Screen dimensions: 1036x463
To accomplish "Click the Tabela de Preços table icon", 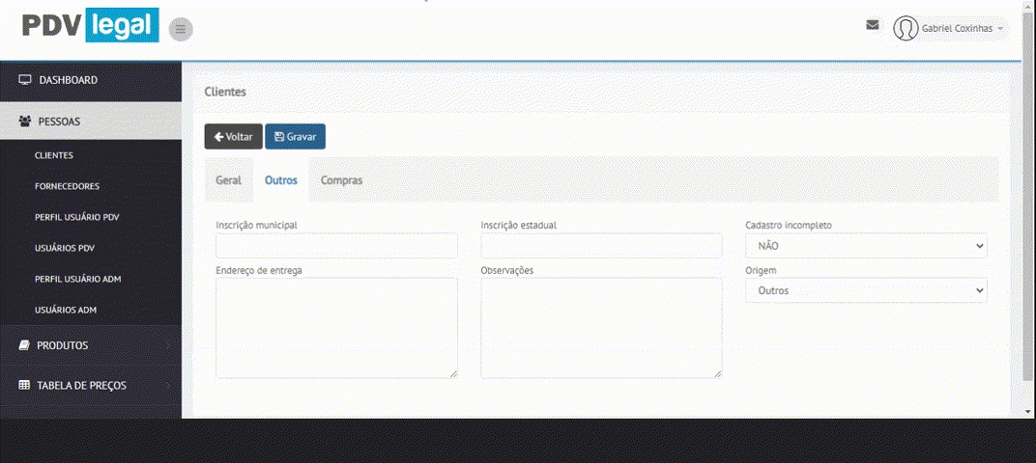I will click(25, 386).
